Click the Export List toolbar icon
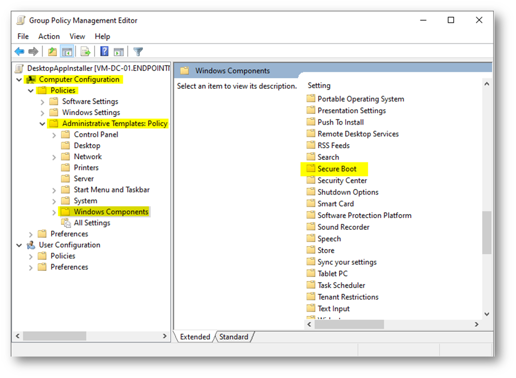Screen dimensions: 516x378 pos(85,52)
